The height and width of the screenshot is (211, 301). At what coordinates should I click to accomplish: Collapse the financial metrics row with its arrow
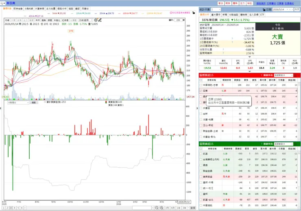point(250,71)
